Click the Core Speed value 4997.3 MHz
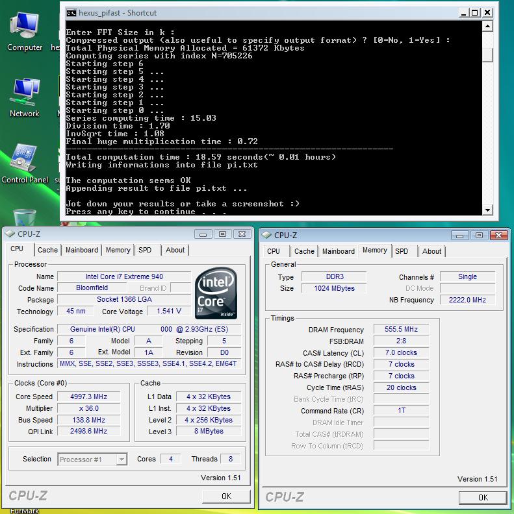Screen dimensions: 514x514 click(88, 397)
